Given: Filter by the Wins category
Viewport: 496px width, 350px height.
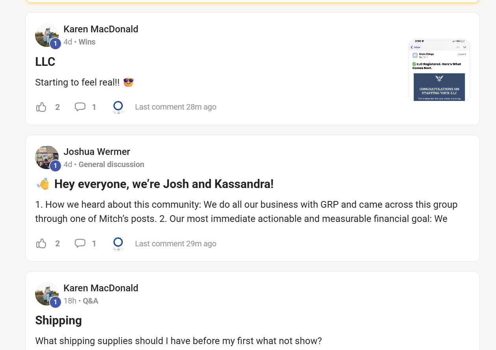Looking at the screenshot, I should 87,42.
